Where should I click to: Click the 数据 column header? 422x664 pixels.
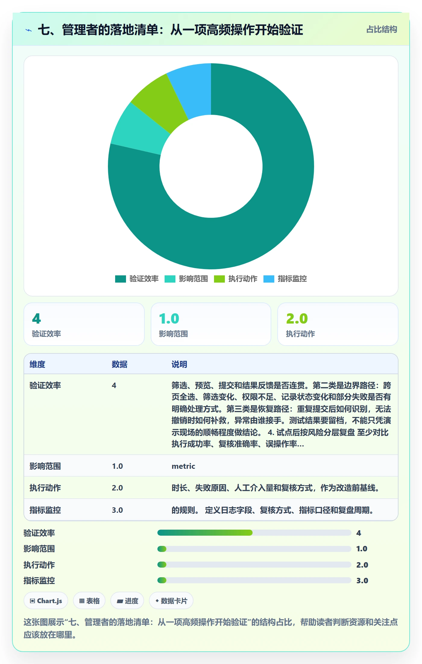coord(120,364)
